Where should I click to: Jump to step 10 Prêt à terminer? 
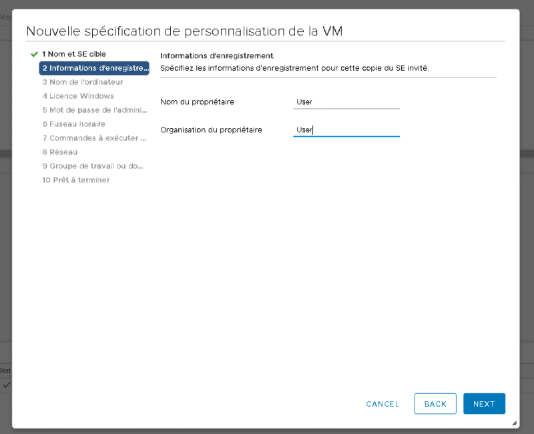click(x=75, y=180)
